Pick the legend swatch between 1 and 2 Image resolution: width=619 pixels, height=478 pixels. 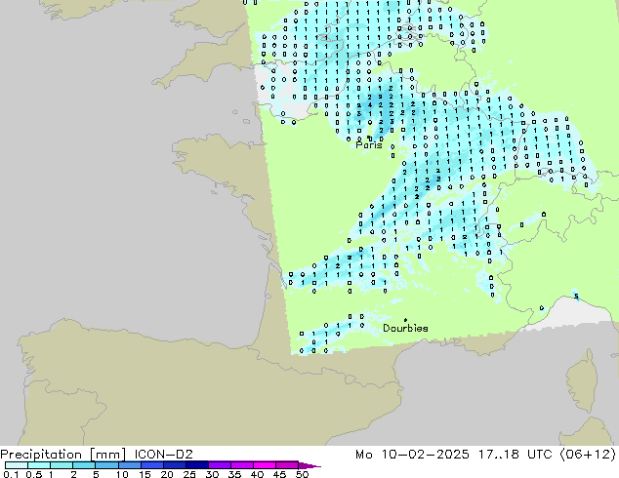click(62, 465)
